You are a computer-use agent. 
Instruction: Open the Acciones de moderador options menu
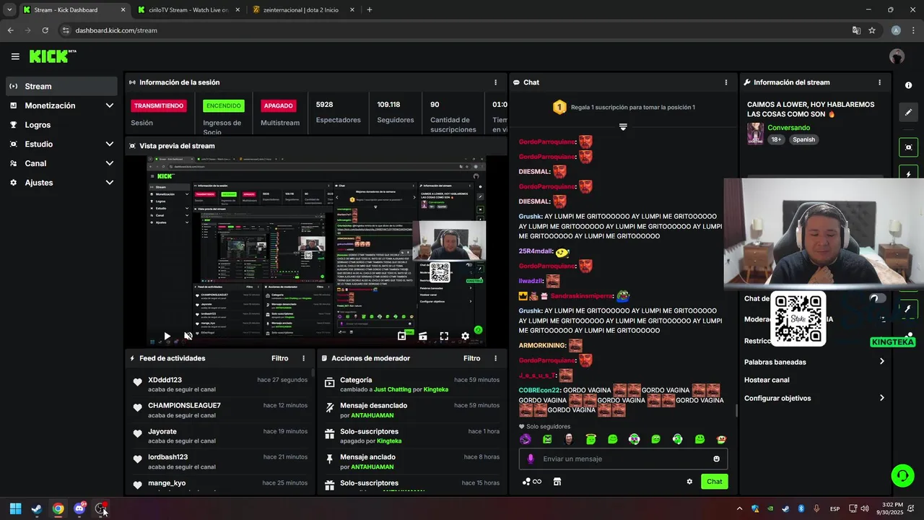495,358
